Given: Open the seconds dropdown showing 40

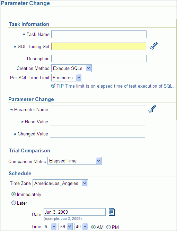Looking at the screenshot, I should click(x=81, y=226).
